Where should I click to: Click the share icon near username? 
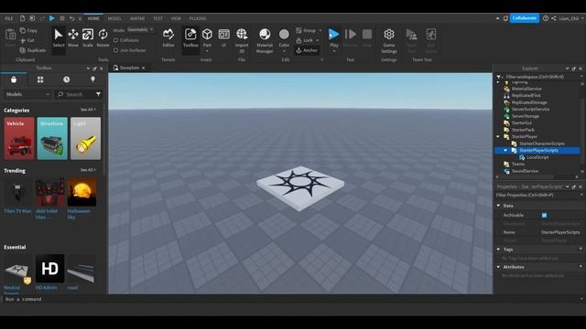click(x=553, y=18)
